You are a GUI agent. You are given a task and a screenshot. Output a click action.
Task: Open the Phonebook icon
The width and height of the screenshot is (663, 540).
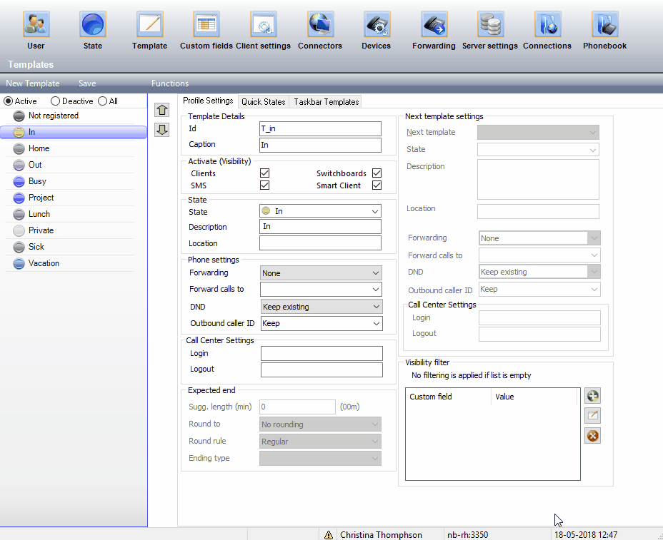[x=604, y=24]
